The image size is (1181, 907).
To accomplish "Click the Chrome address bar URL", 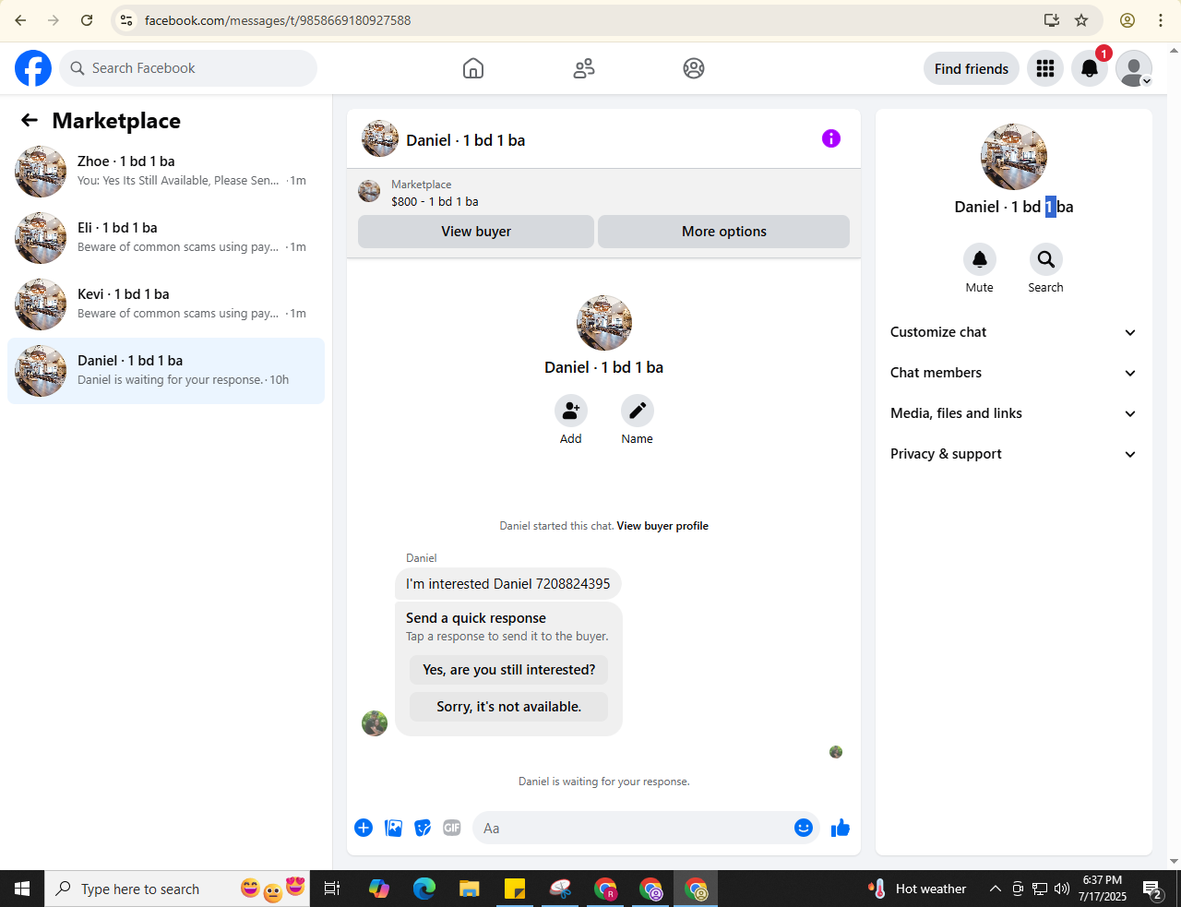I will (x=278, y=20).
